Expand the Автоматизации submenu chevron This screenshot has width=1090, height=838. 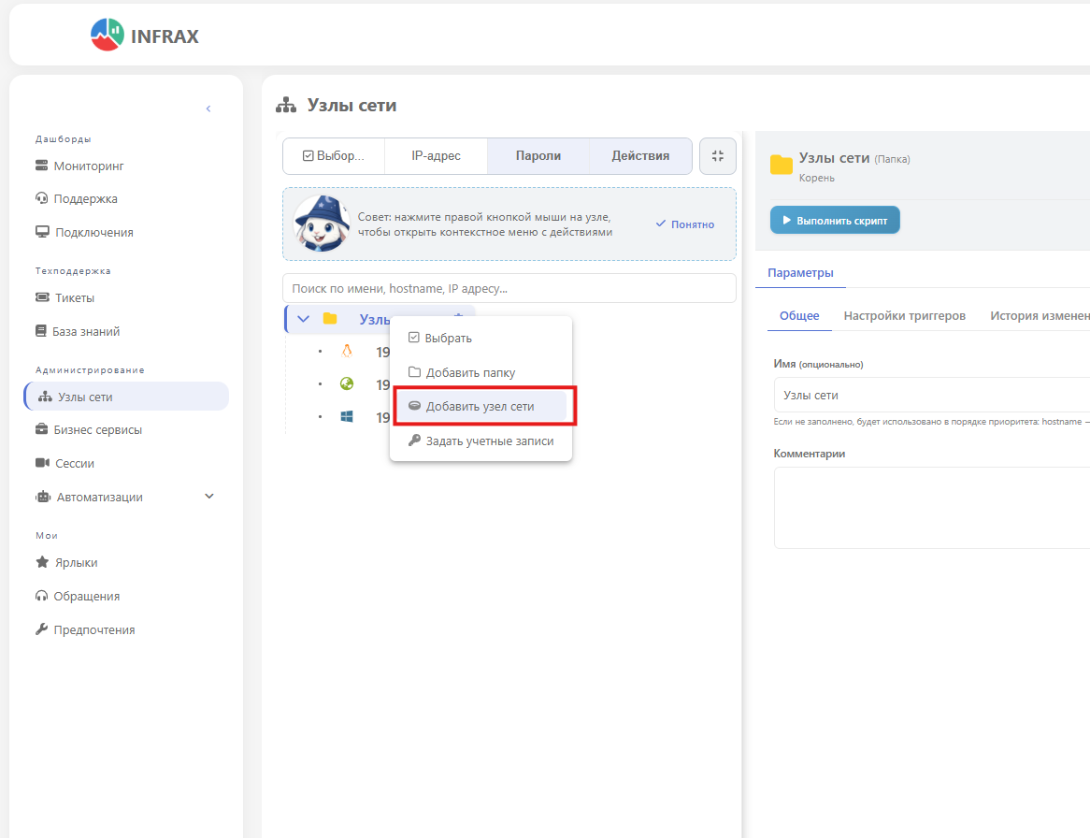point(209,497)
